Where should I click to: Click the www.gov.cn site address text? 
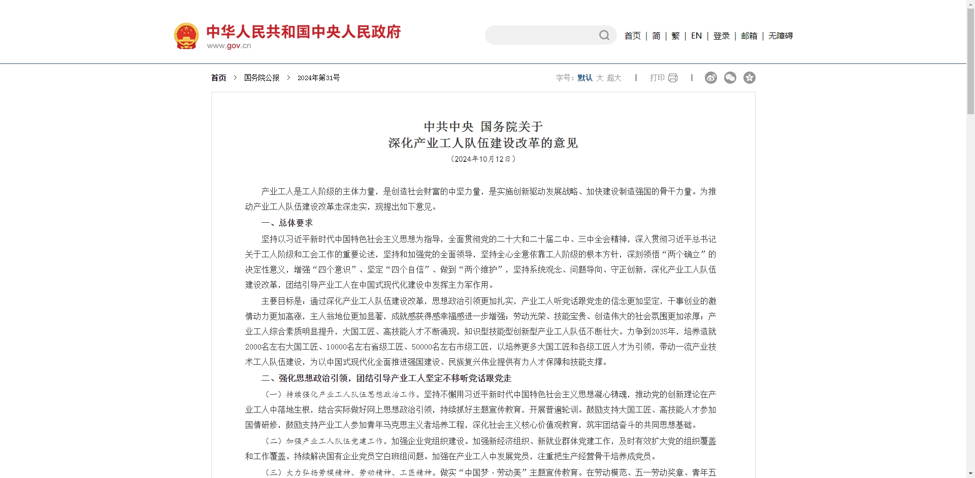[x=229, y=46]
